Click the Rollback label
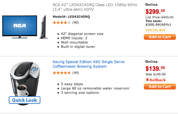This screenshot has height=114, width=178. click(157, 80)
